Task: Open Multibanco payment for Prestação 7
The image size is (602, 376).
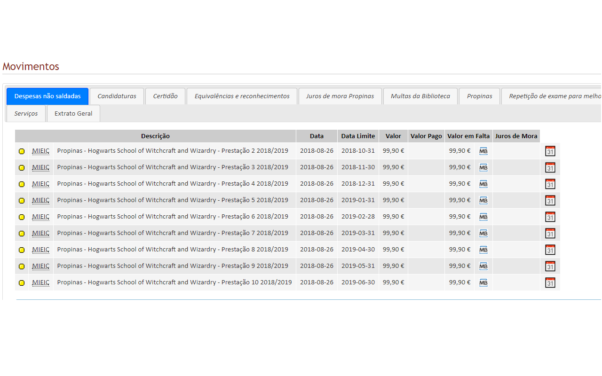Action: click(483, 233)
